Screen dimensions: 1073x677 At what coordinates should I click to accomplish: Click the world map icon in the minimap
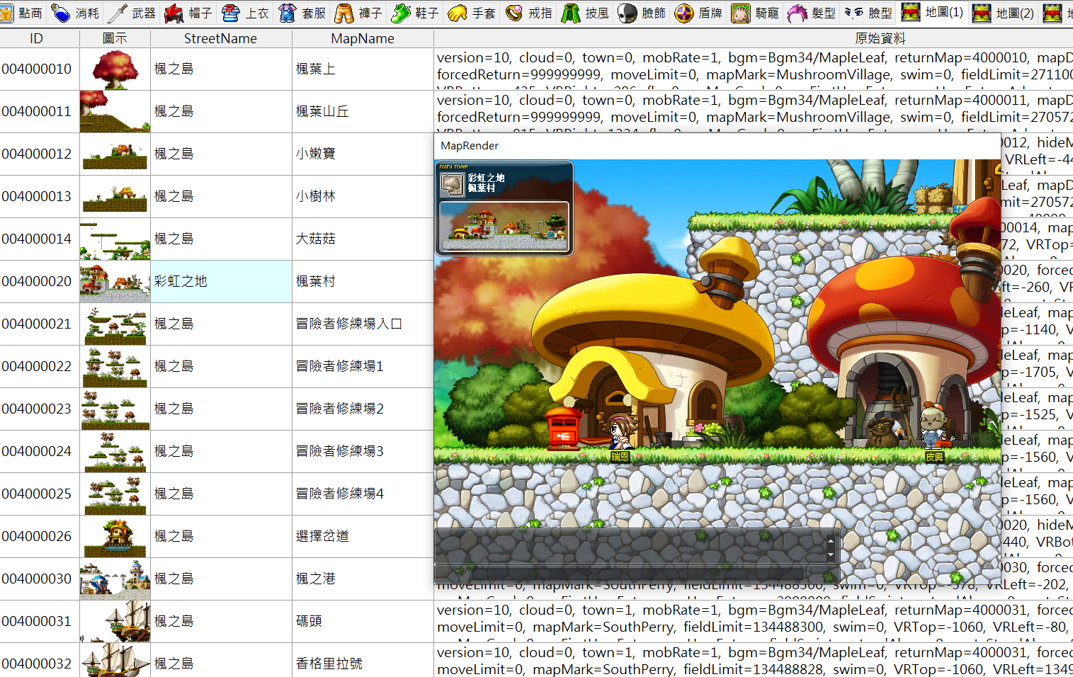click(452, 185)
